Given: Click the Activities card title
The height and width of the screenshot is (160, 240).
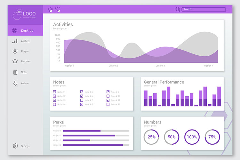Looking at the screenshot, I should click(63, 25).
